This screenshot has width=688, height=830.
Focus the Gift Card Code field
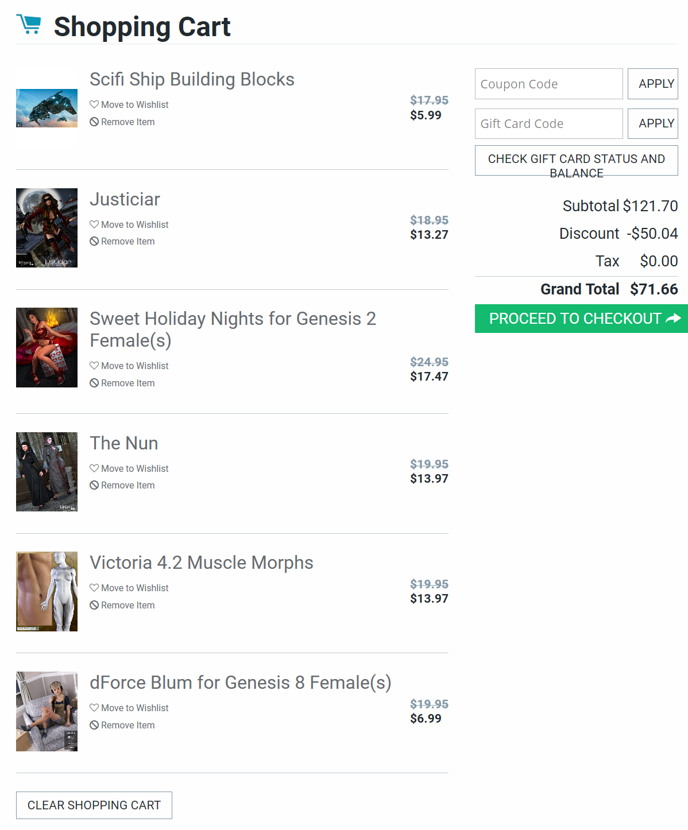pos(548,123)
